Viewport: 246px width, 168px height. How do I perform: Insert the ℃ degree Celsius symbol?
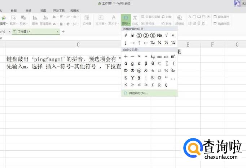(x=159, y=63)
